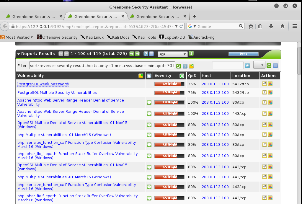Add override for OpenSSL DoS 443/tcp row

pyautogui.click(x=270, y=167)
